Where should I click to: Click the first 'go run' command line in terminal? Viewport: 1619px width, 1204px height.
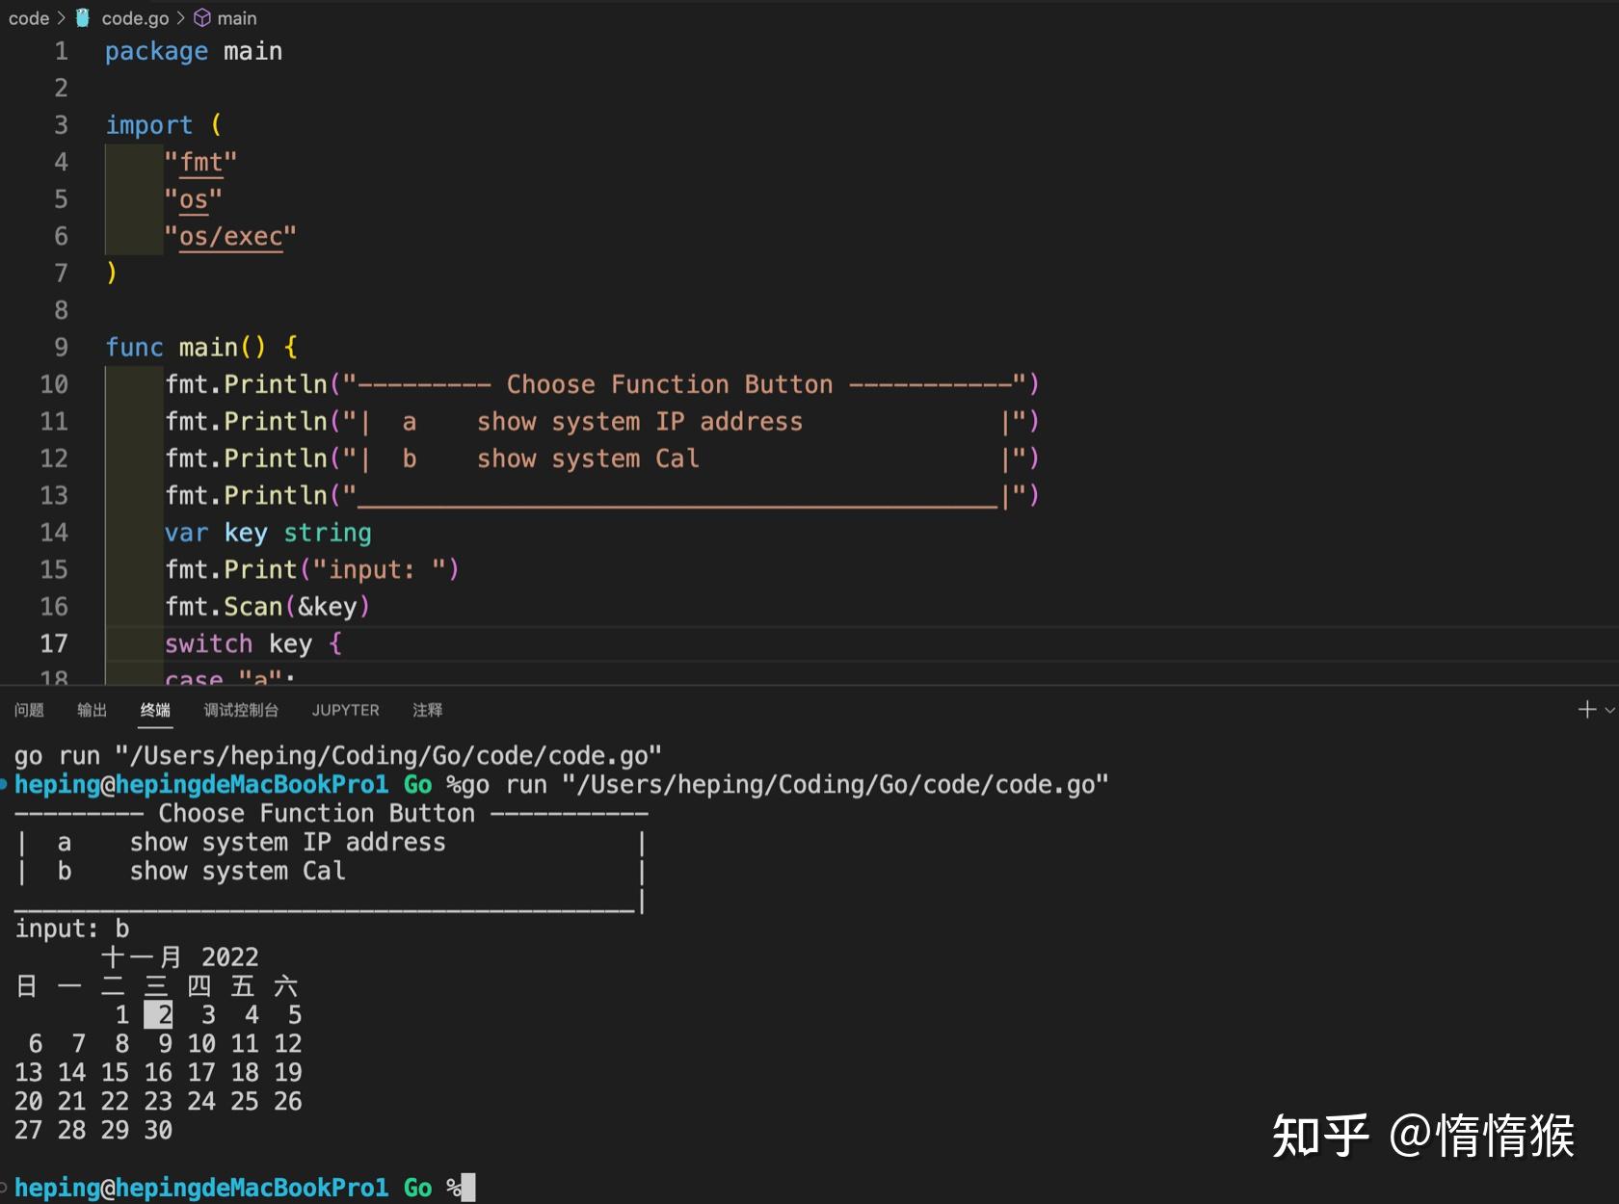[338, 755]
